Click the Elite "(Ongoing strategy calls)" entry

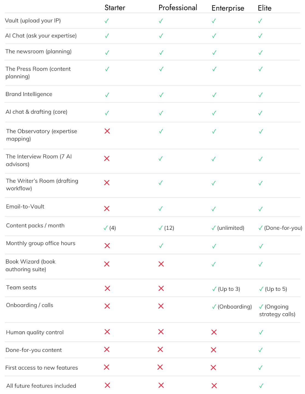click(277, 310)
